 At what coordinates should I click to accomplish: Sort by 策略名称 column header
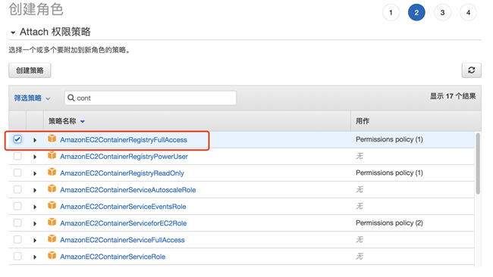coord(66,121)
